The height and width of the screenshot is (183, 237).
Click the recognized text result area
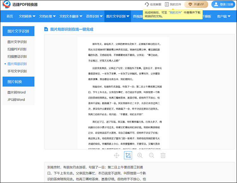click(139, 173)
